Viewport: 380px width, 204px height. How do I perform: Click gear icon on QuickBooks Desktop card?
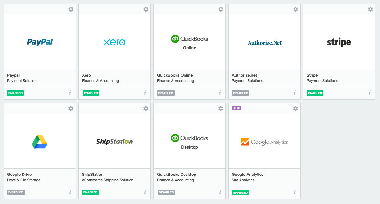click(221, 108)
